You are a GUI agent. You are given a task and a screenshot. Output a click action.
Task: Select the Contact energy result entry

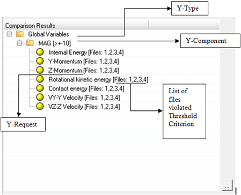point(86,88)
